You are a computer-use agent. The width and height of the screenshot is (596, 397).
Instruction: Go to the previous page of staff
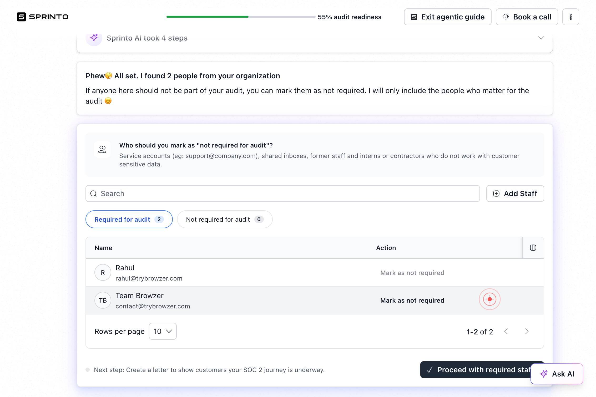tap(506, 331)
